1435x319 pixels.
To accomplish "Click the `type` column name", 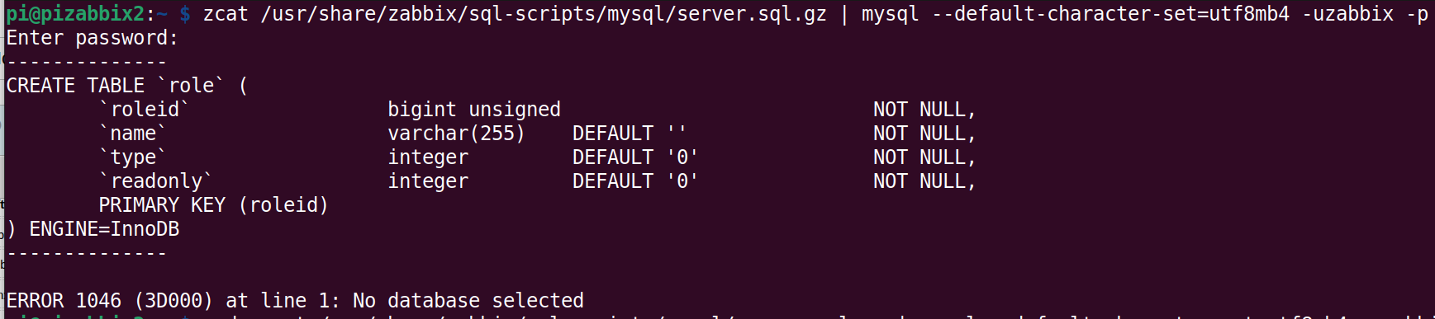I will pos(133,157).
